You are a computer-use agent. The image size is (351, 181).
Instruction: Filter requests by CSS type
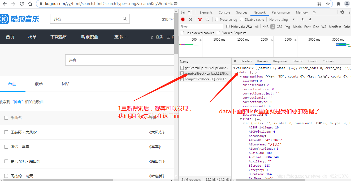tap(279, 27)
